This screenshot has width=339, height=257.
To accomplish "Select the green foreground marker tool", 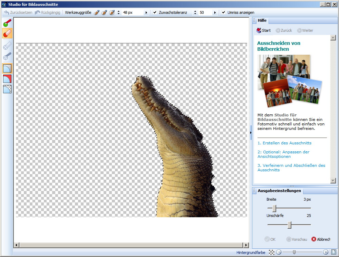I will tap(7, 23).
